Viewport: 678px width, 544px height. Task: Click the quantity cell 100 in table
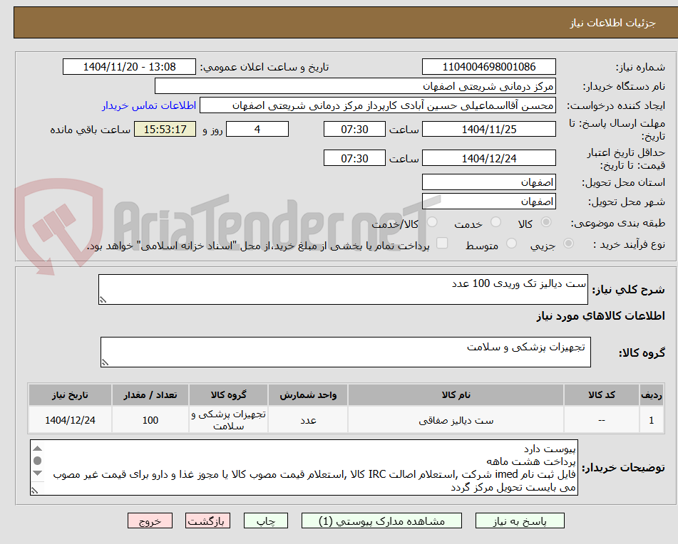point(150,420)
